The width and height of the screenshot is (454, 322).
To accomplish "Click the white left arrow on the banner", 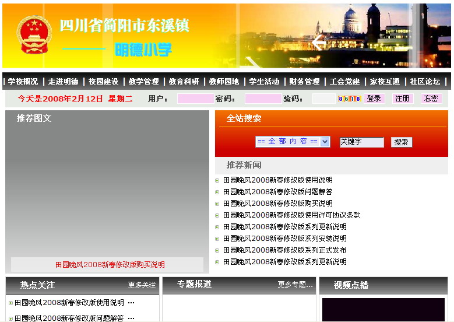I will coord(319,43).
